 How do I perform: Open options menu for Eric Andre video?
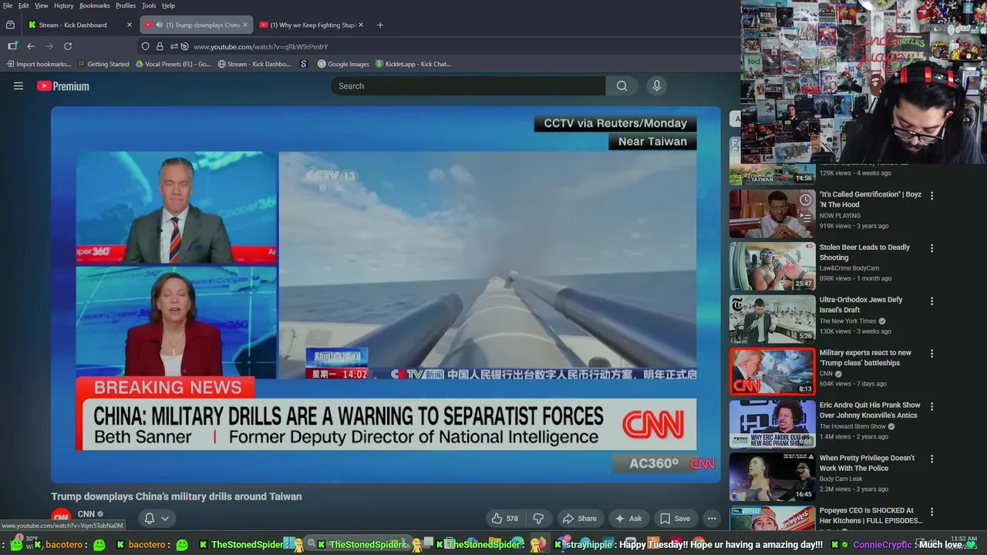tap(931, 406)
